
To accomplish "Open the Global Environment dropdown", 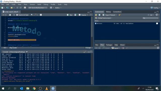I will click(x=104, y=18).
